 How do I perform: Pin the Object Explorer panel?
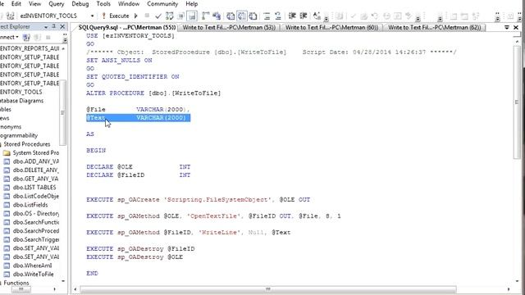[x=54, y=26]
